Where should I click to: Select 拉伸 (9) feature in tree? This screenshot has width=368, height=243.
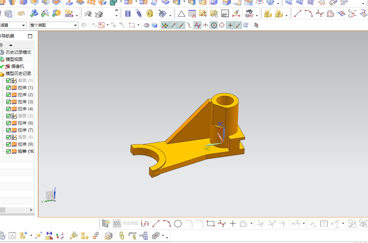pyautogui.click(x=25, y=144)
